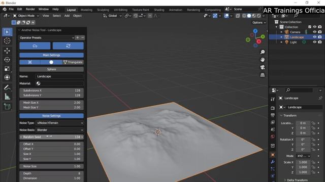This screenshot has height=182, width=325.
Task: Select the Cursor tool
Action: [x=7, y=41]
